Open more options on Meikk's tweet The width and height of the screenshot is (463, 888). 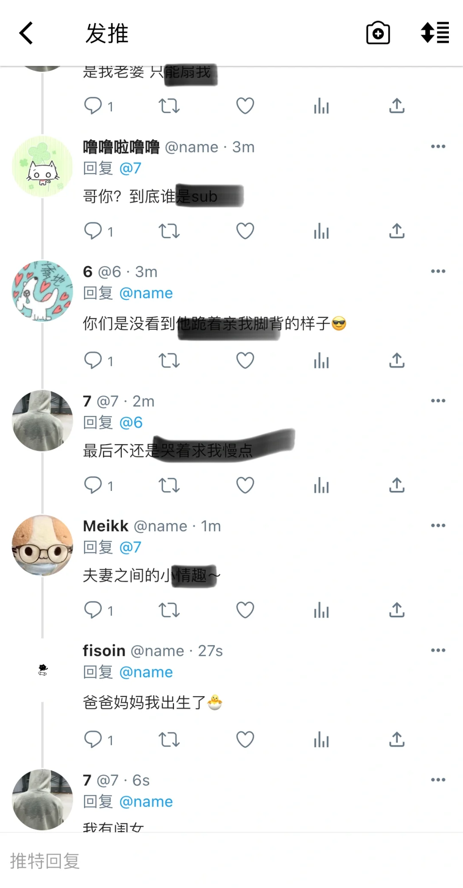(x=438, y=526)
